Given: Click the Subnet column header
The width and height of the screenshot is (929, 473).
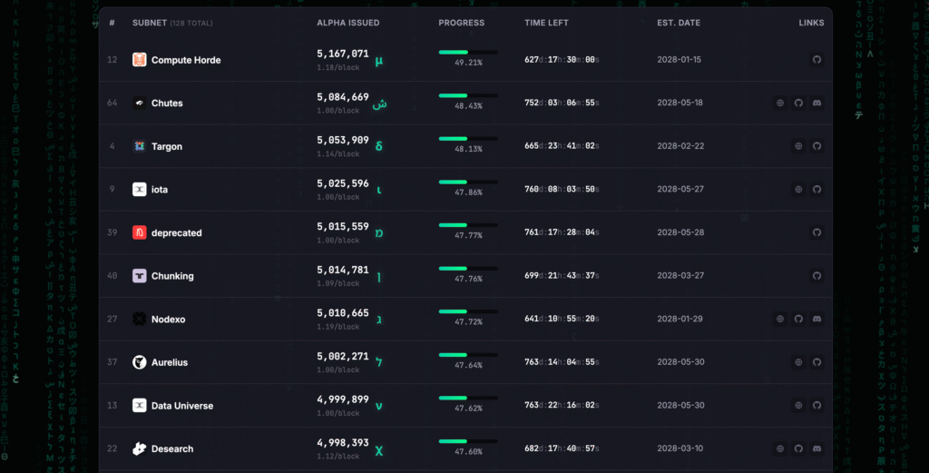Looking at the screenshot, I should point(150,23).
